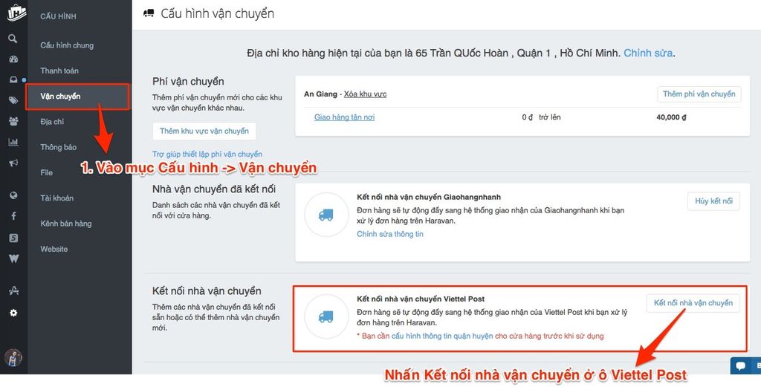Click the CẤU HÌNH sidebar header
Screen dimensions: 761x387
tap(58, 16)
